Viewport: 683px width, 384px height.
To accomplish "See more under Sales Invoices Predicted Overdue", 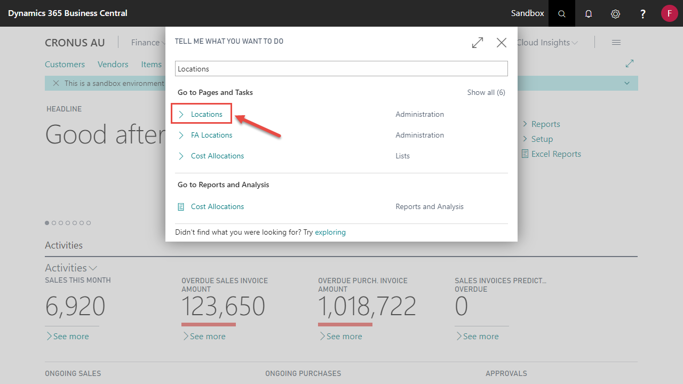I will (477, 336).
